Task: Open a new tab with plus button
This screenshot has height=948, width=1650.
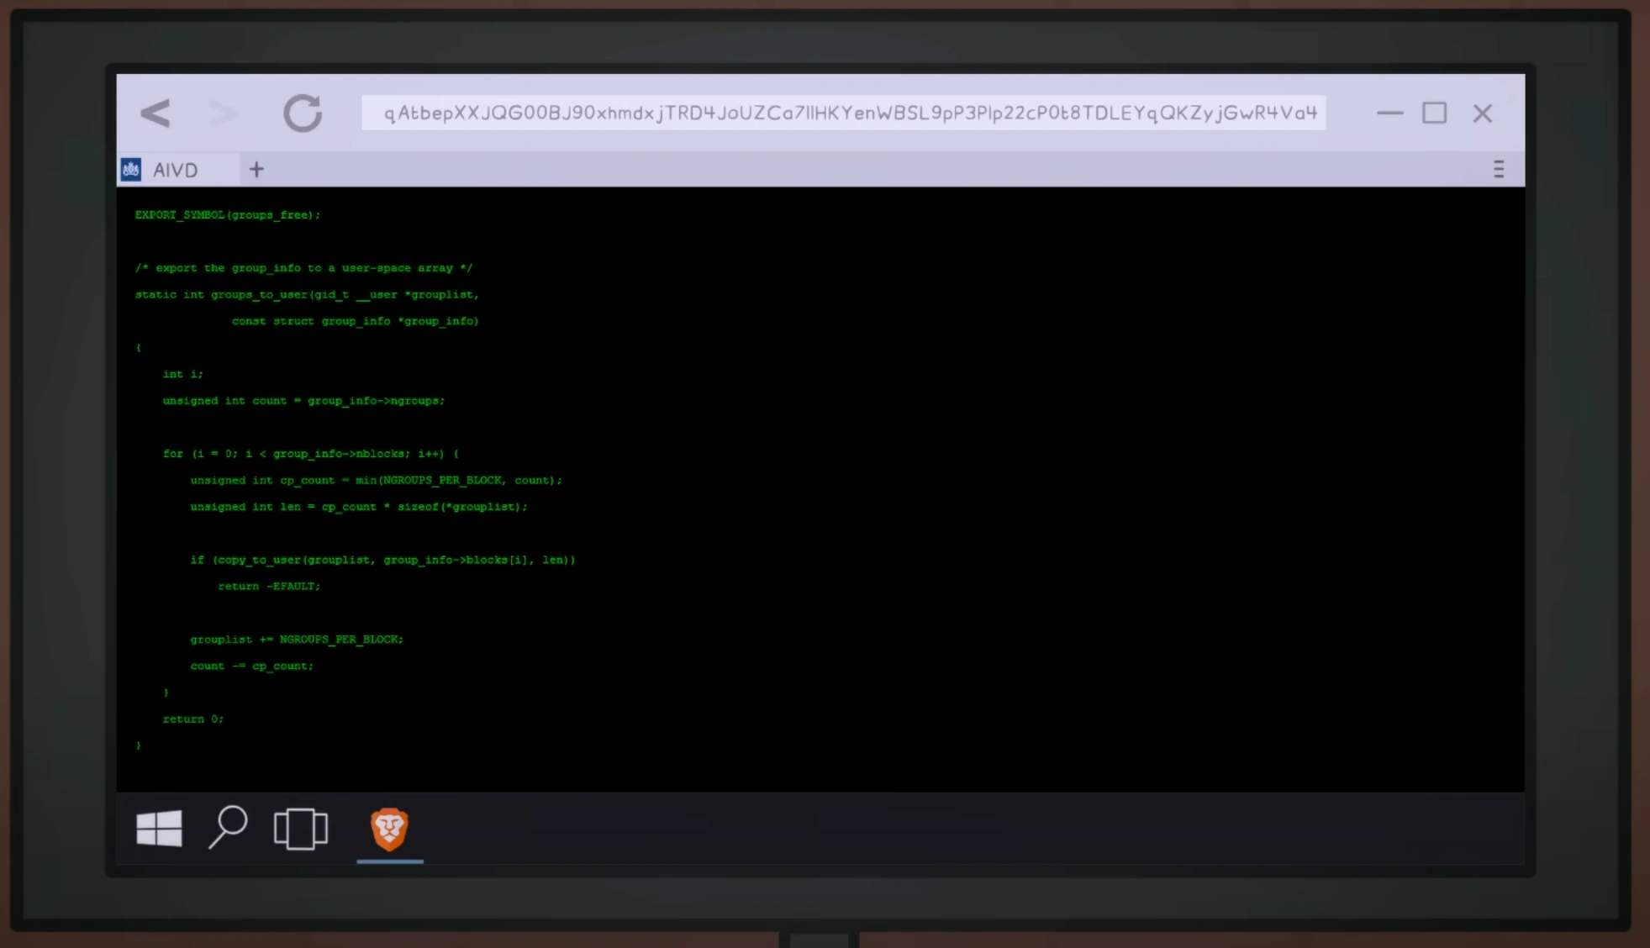Action: (x=256, y=170)
